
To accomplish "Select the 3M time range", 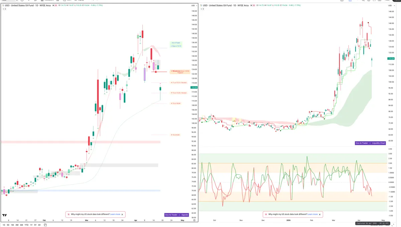I will pyautogui.click(x=17, y=225).
